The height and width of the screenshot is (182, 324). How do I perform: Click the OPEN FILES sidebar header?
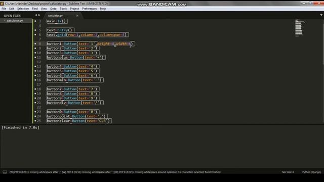pyautogui.click(x=12, y=16)
